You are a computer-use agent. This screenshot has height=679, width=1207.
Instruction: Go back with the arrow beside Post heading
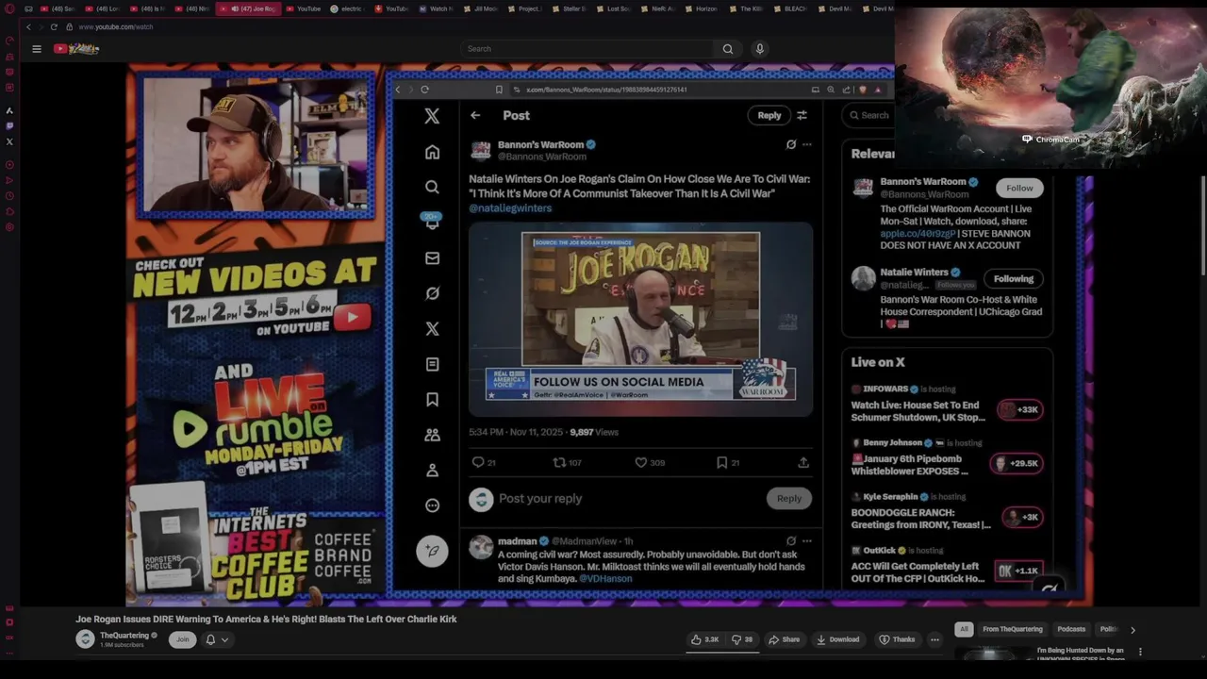pyautogui.click(x=475, y=115)
